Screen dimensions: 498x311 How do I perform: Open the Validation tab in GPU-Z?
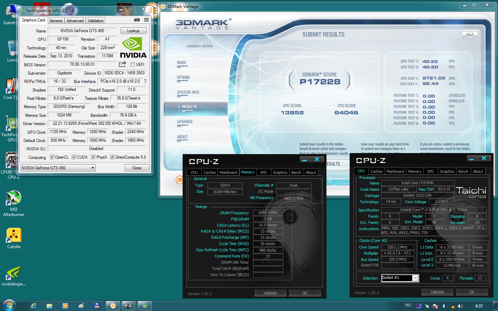(95, 21)
